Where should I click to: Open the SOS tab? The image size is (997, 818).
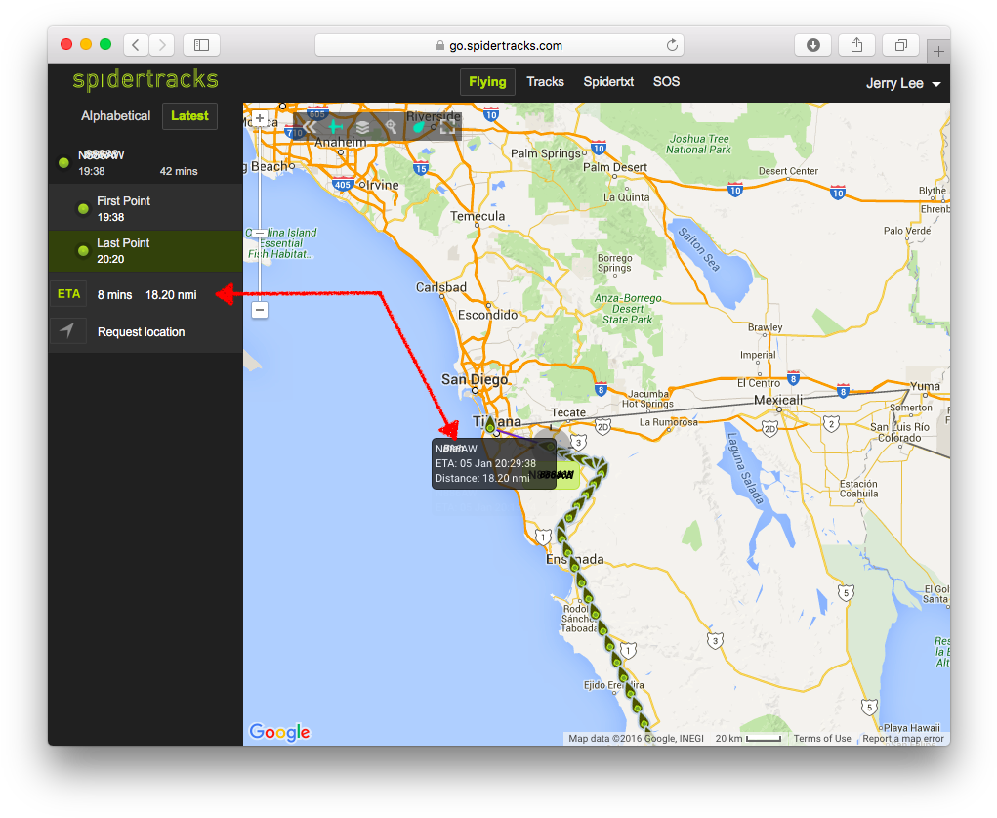[666, 82]
